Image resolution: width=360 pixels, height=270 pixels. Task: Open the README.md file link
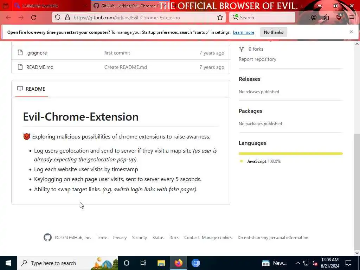(x=40, y=67)
